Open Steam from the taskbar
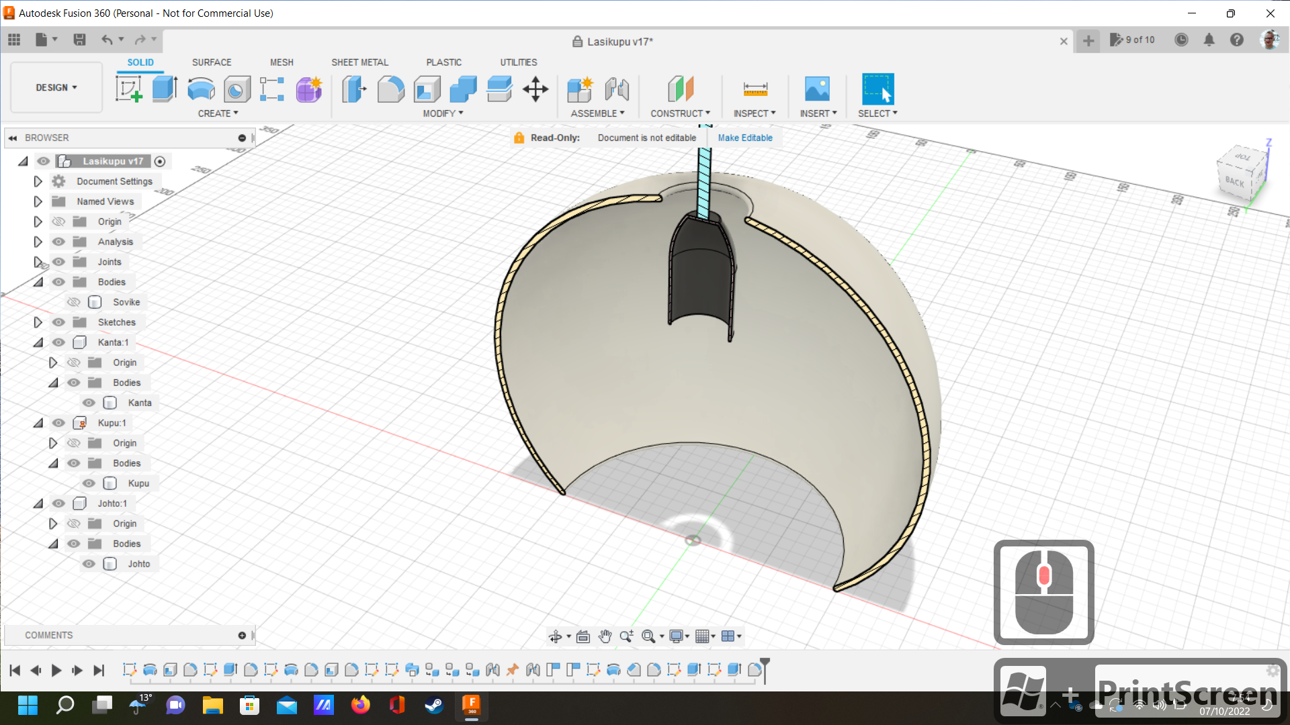Screen dimensions: 1290x725 click(x=434, y=705)
